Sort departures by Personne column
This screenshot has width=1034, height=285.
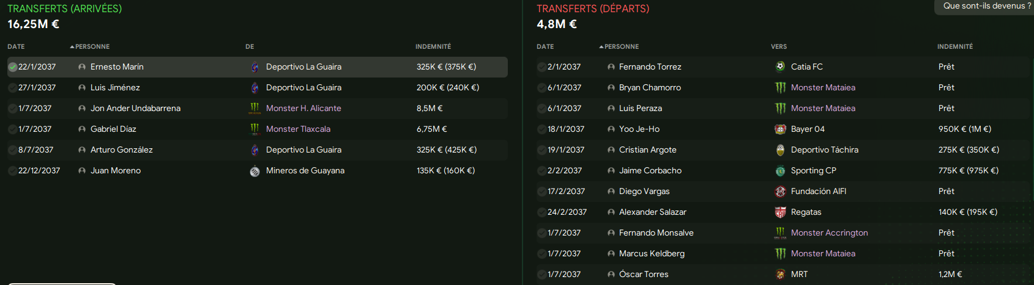pos(619,47)
